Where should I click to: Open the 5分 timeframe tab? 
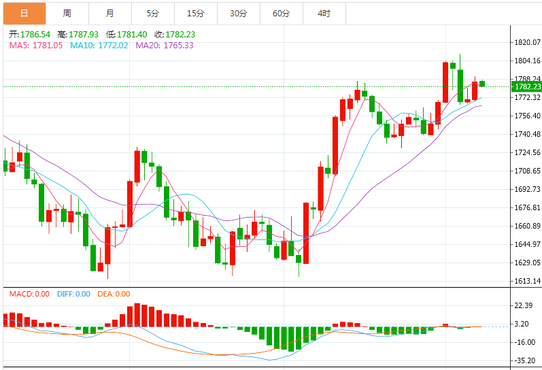point(153,14)
